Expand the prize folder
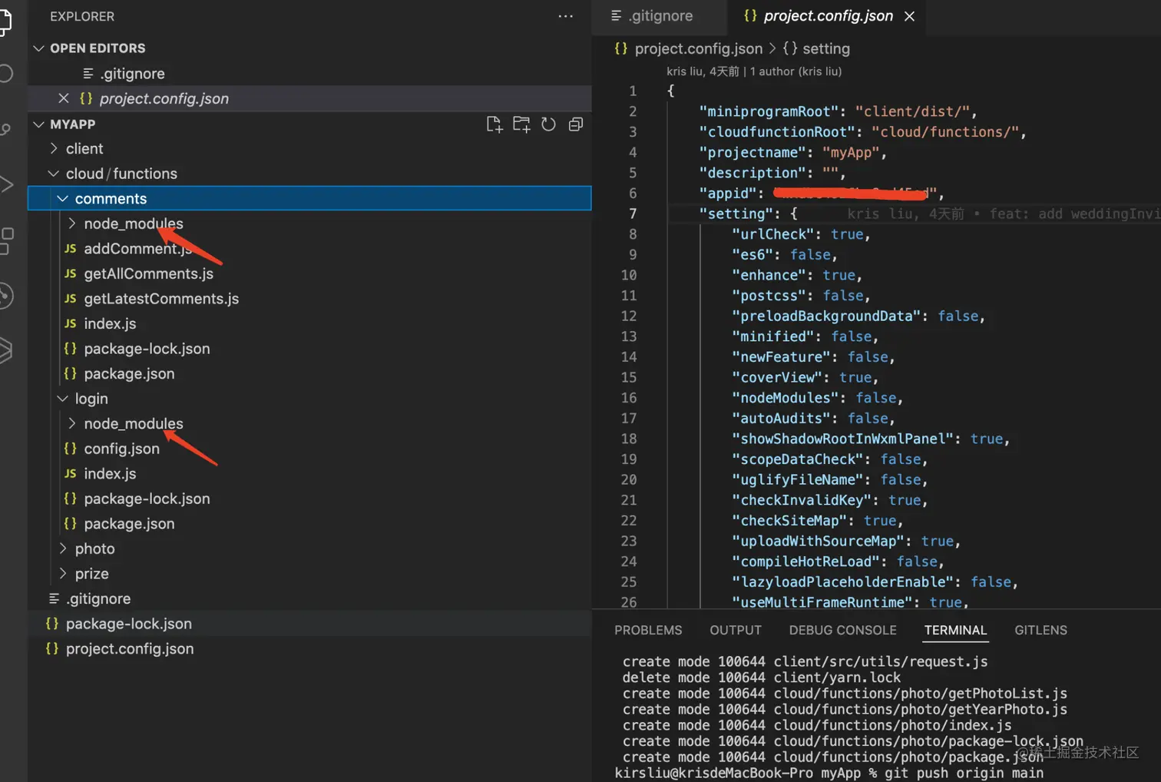The height and width of the screenshot is (782, 1161). (x=63, y=574)
